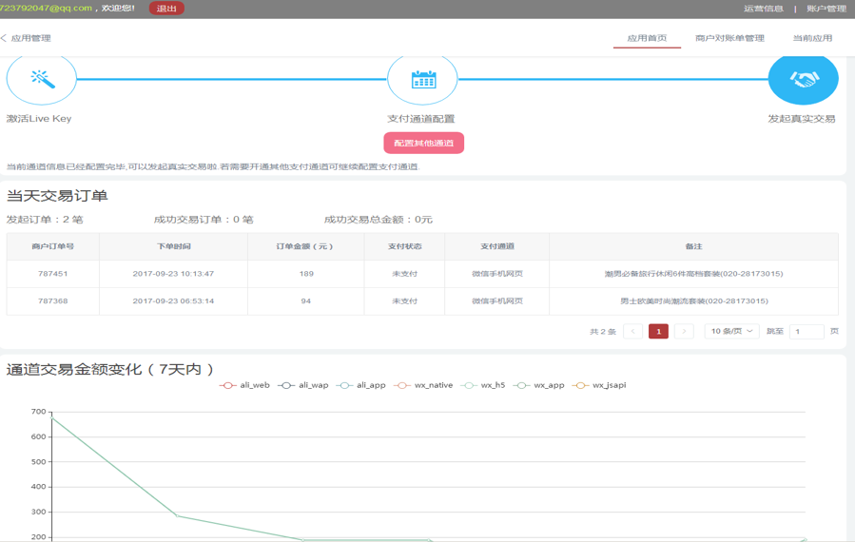Toggle wx_native series in chart legend
855x542 pixels.
pos(423,385)
